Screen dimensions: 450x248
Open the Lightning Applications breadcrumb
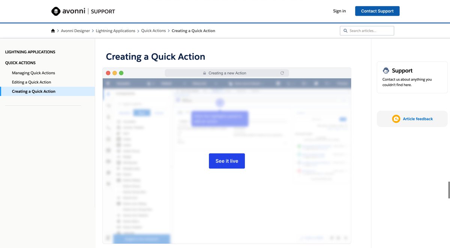point(115,31)
